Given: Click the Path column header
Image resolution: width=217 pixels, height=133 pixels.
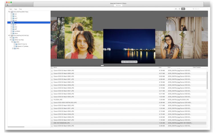Looking at the screenshot, I should click(x=169, y=67).
